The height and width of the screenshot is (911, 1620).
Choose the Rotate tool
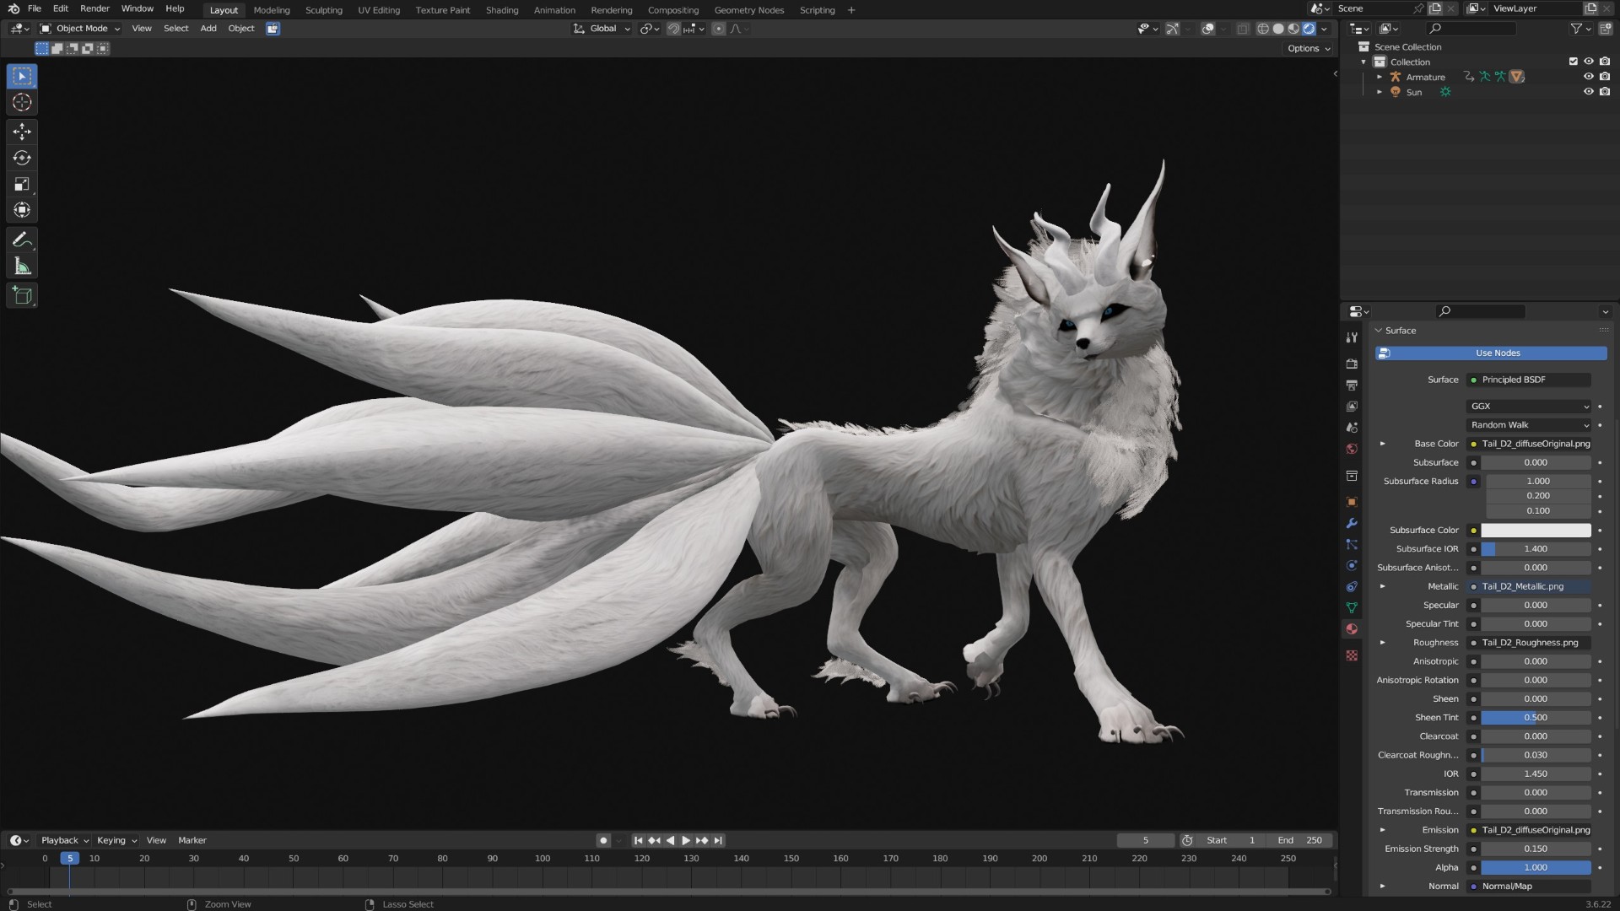pyautogui.click(x=22, y=158)
